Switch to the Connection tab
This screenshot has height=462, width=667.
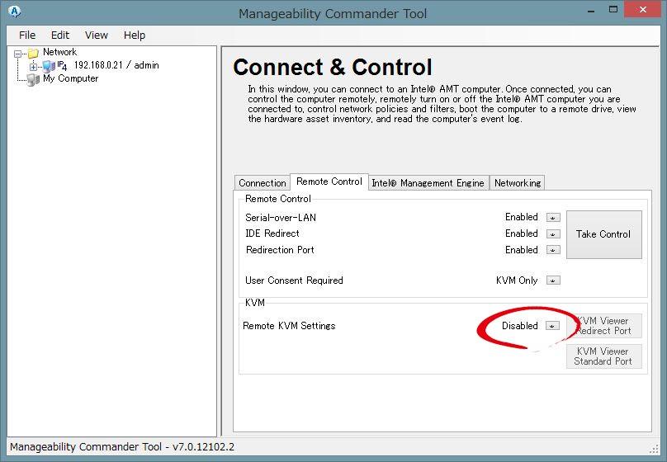click(262, 183)
